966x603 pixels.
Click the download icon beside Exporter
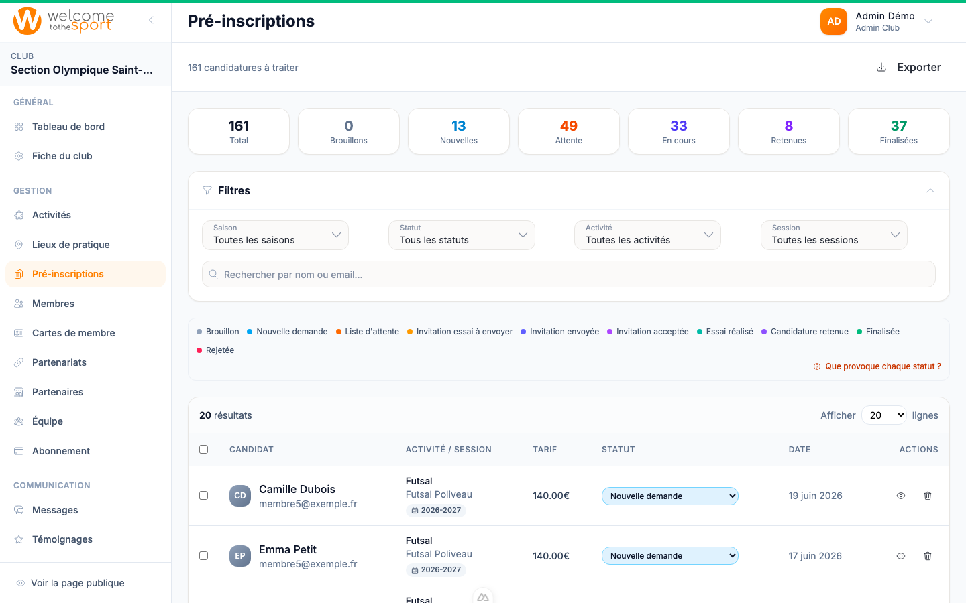[x=881, y=67]
